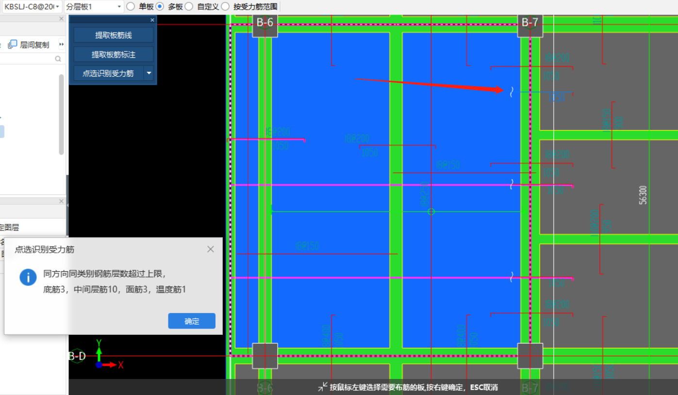Open the arrow dropdown beside 点选识别受力筋

[x=149, y=73]
